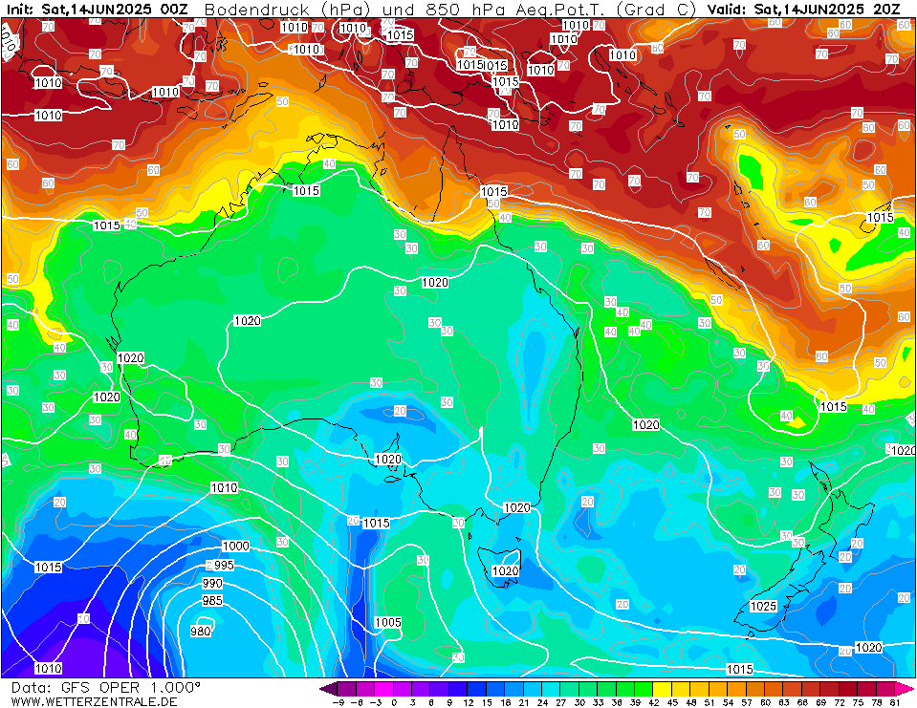The image size is (917, 708).
Task: Select the 990 isobar label
Action: (212, 583)
